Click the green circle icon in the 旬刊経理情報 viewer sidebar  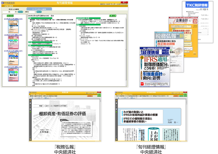point(117,112)
